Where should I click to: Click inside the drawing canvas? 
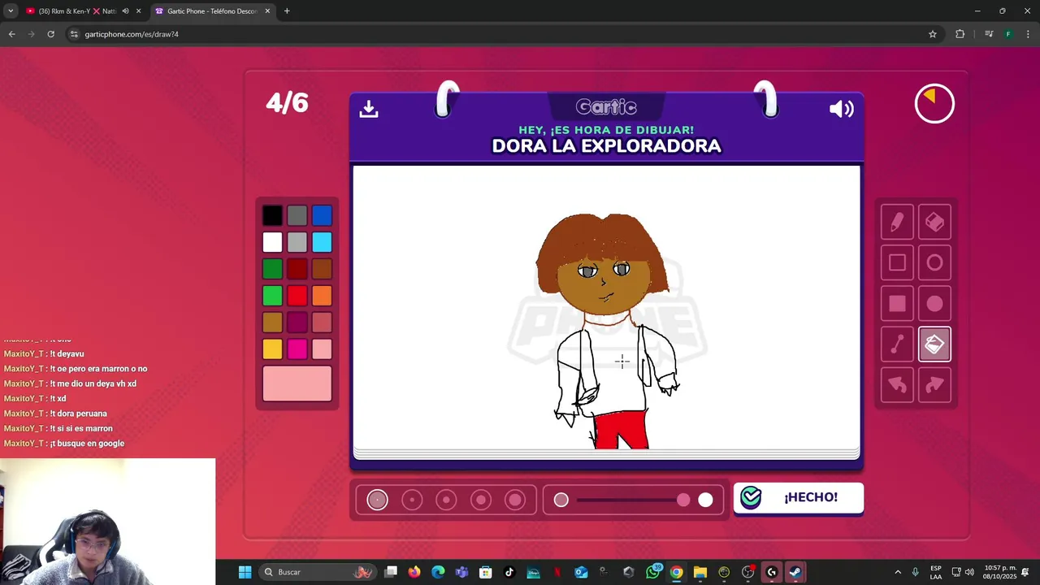(x=606, y=307)
